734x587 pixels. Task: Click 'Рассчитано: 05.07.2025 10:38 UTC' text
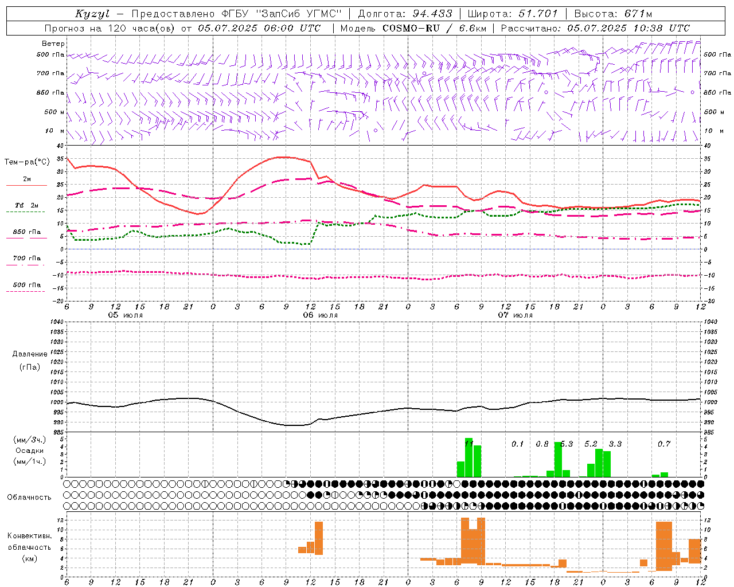595,28
